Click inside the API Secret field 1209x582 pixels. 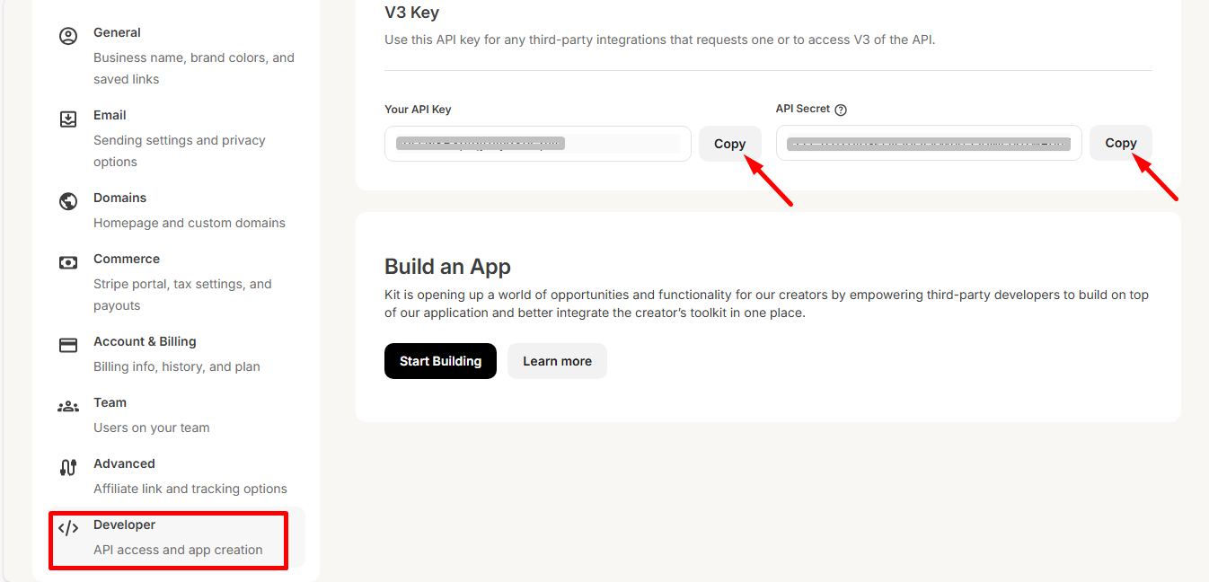click(929, 143)
